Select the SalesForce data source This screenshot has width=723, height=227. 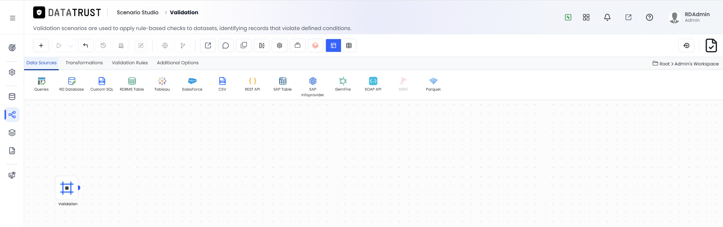click(x=192, y=84)
